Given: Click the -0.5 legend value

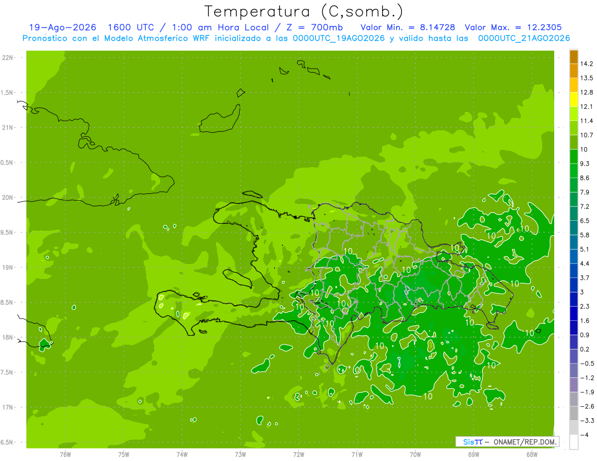Looking at the screenshot, I should coord(587,364).
